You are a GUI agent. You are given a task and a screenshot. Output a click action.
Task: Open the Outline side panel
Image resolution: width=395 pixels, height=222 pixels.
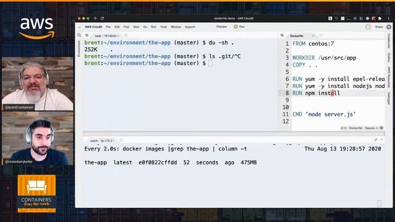tap(389, 57)
